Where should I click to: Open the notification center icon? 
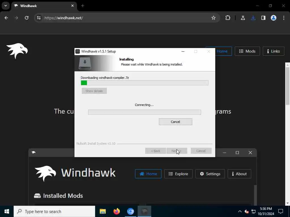(x=281, y=211)
